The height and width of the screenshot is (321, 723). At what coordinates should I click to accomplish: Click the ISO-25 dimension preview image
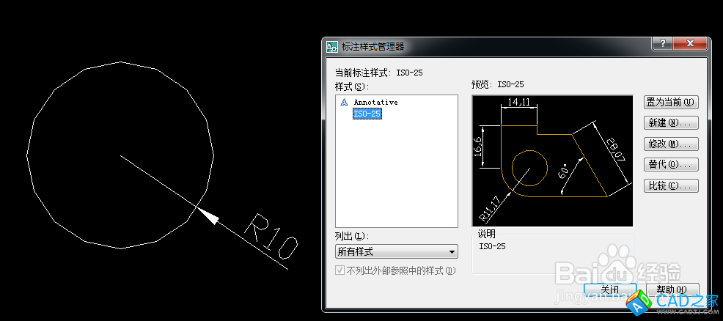click(x=551, y=160)
